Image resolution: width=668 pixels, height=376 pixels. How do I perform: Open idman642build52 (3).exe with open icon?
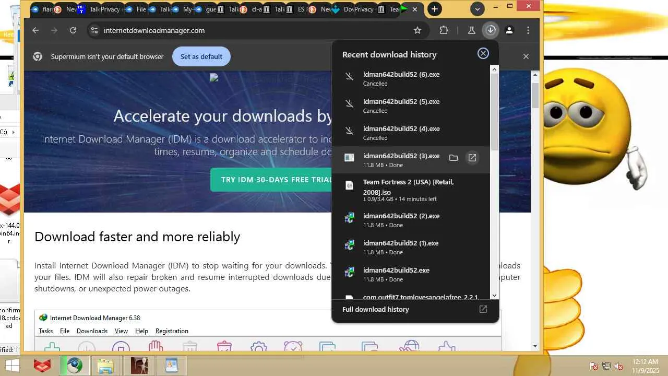pyautogui.click(x=472, y=158)
